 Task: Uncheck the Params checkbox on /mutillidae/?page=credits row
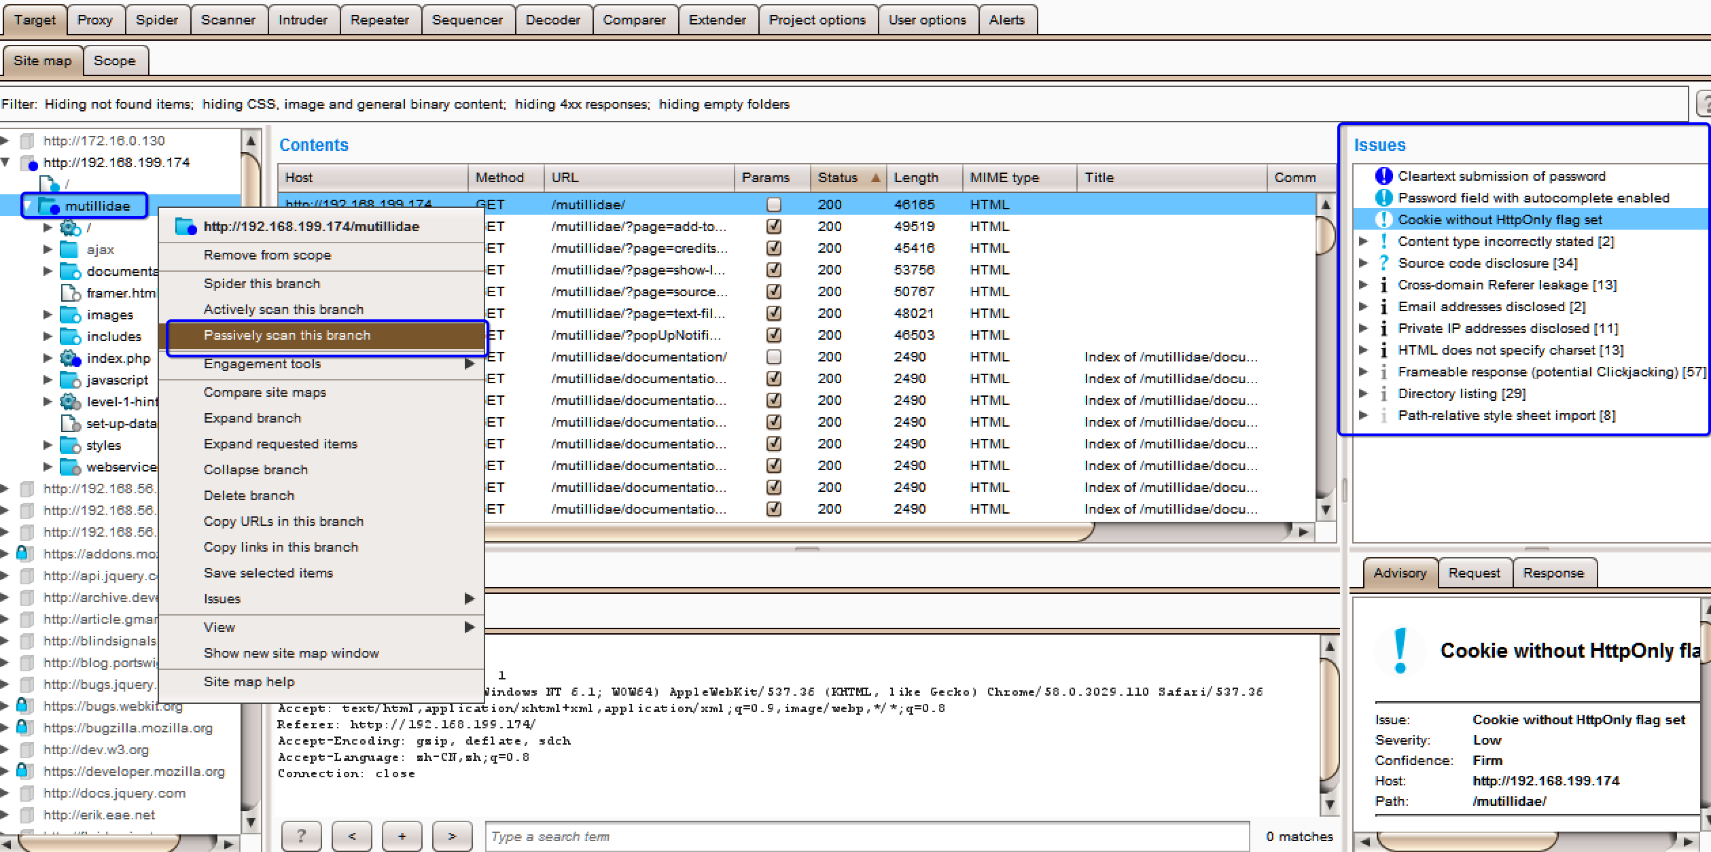point(773,248)
